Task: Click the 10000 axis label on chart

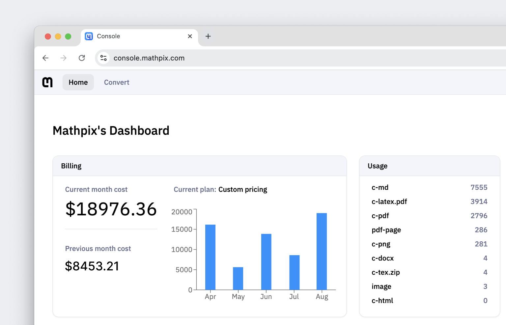Action: (182, 250)
